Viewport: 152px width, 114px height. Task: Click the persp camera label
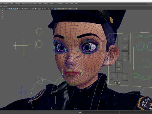pyautogui.click(x=75, y=109)
